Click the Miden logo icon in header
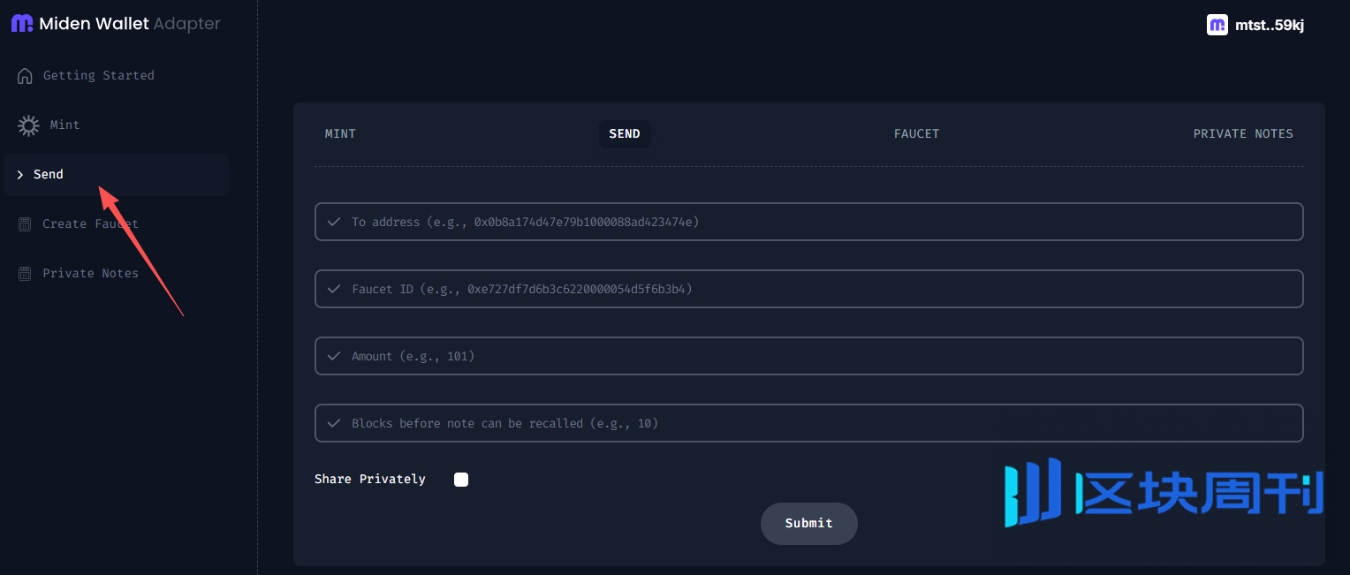1350x575 pixels. [22, 24]
